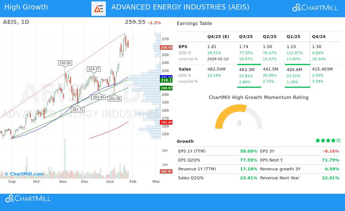Click the Sales Q2Q% value 23.81%
The image size is (345, 211).
(249, 178)
